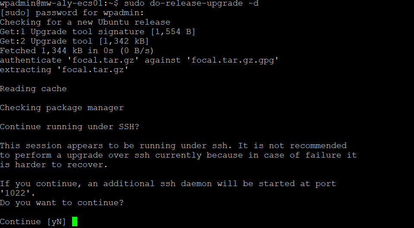Click the 'focal.tar.gz.gpg' filename text
Viewport: 414px width, 228px height.
point(233,60)
